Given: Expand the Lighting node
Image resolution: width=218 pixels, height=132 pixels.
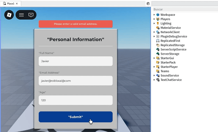Looking at the screenshot, I should pos(154,23).
